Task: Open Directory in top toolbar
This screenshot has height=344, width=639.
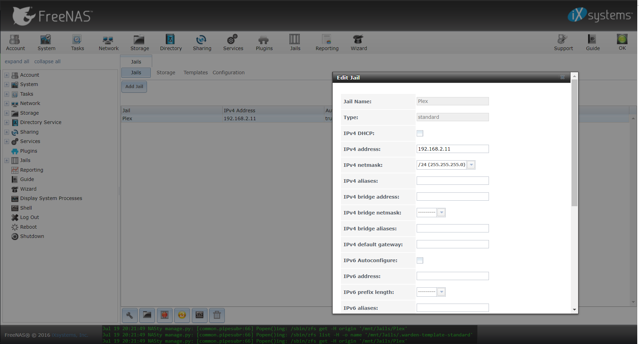Action: click(x=171, y=42)
